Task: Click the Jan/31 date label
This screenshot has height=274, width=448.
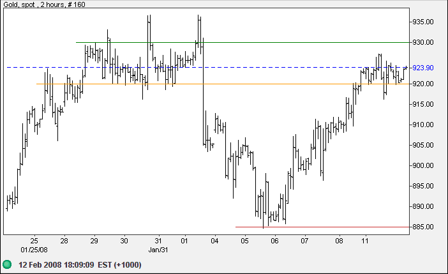Action: click(x=158, y=250)
